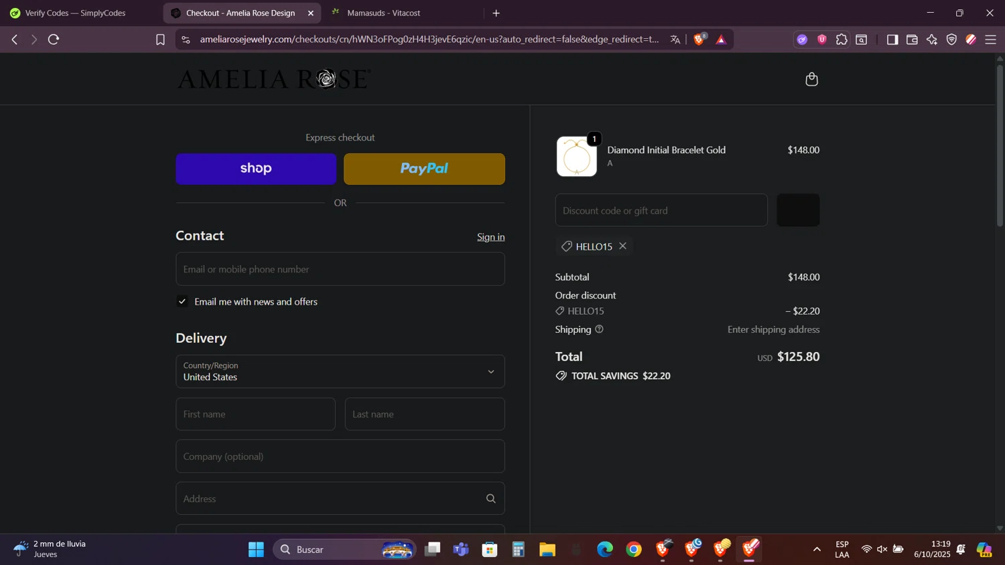Pay with Shop express checkout
Screen dimensions: 1005x565
click(x=256, y=169)
